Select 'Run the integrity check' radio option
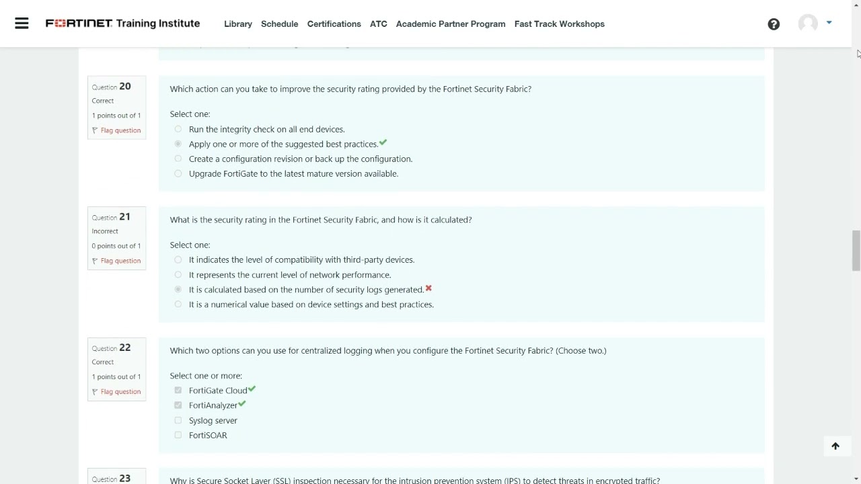The image size is (861, 484). 178,129
